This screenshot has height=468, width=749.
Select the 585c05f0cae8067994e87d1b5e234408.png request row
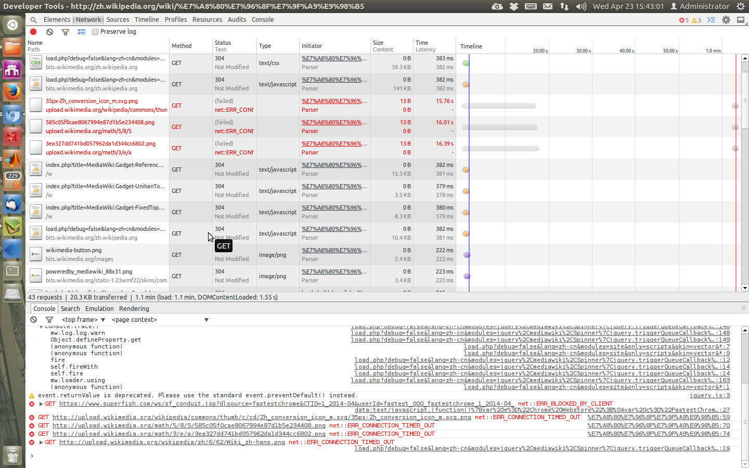click(382, 127)
